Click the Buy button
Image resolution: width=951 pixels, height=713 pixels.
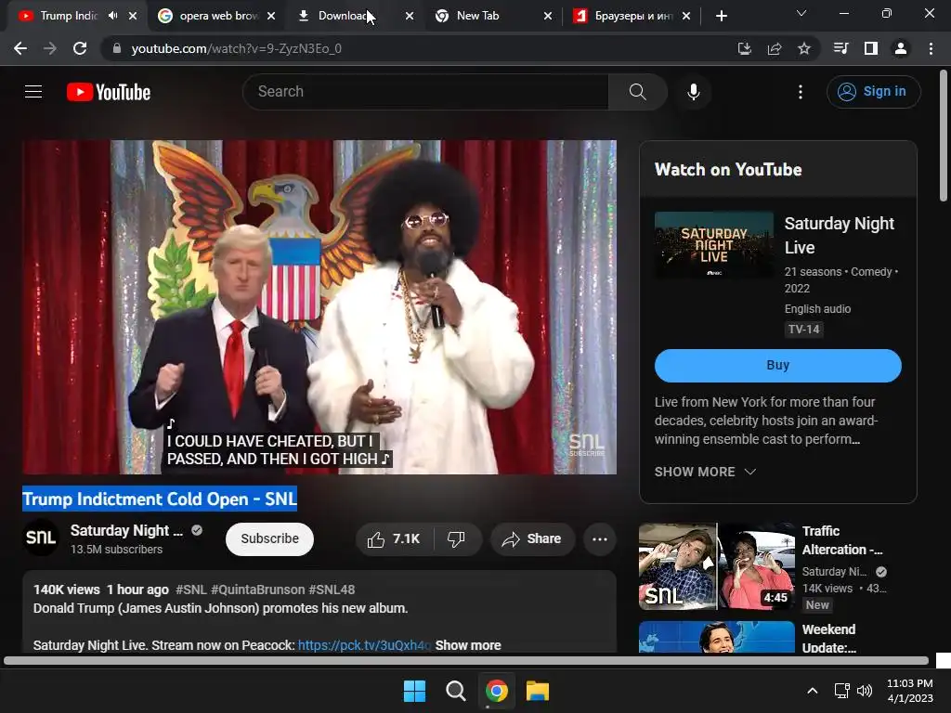click(777, 365)
